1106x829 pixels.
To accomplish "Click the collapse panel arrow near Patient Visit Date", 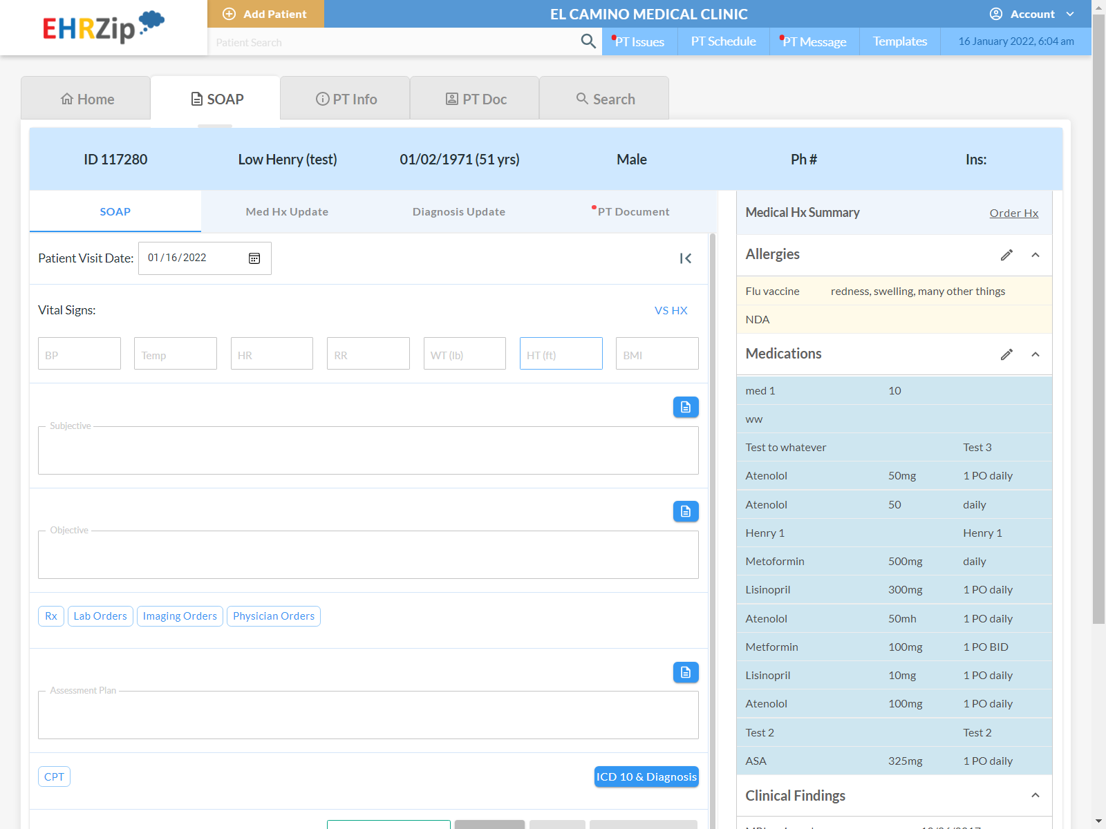I will coord(685,258).
